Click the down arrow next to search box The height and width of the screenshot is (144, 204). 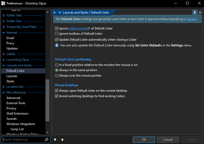pos(62,140)
